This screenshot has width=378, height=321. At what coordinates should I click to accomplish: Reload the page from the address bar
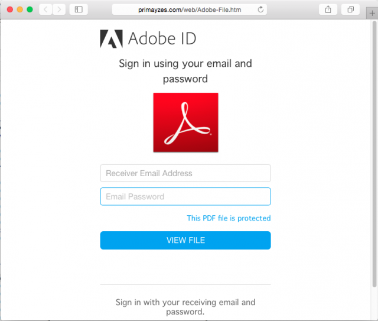[x=260, y=9]
